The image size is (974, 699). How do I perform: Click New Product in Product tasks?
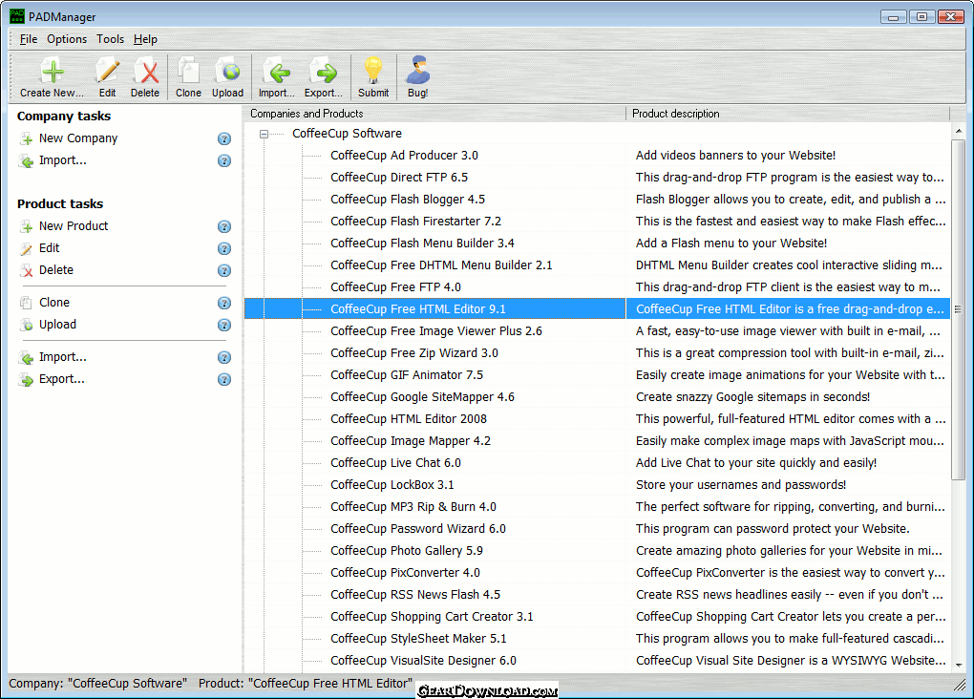click(74, 226)
